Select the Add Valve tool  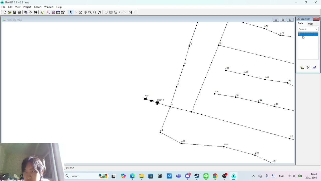tap(130, 12)
